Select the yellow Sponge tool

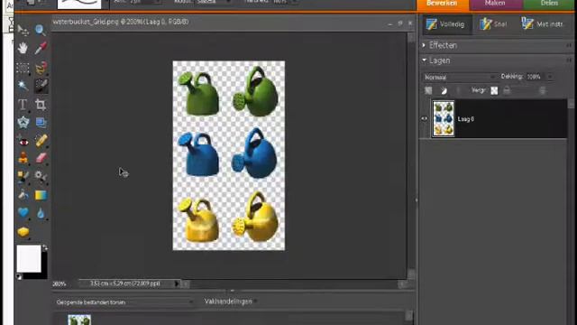[23, 232]
